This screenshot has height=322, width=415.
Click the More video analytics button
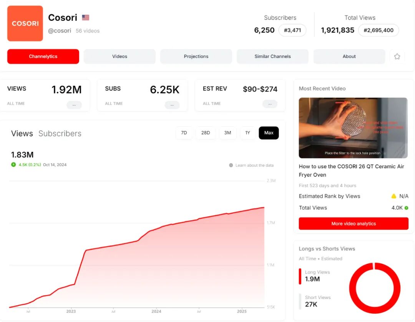point(353,223)
